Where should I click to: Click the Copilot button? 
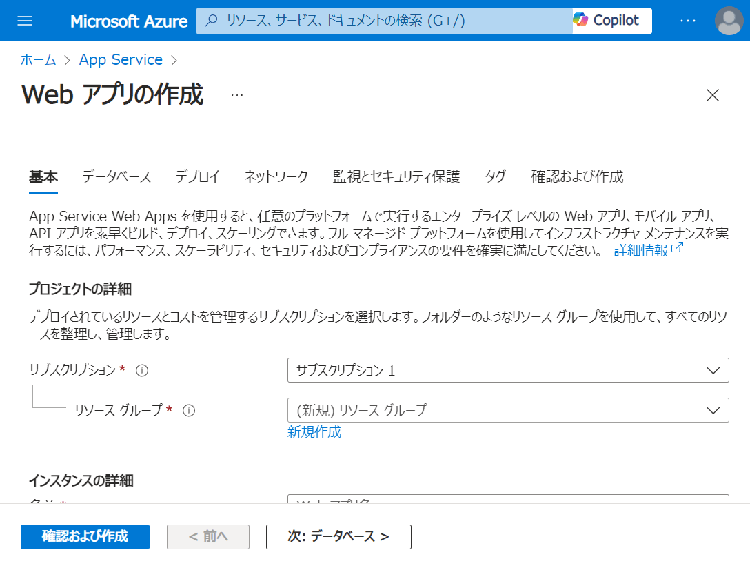(611, 21)
